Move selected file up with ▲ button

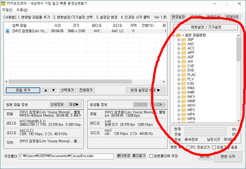click(x=46, y=90)
